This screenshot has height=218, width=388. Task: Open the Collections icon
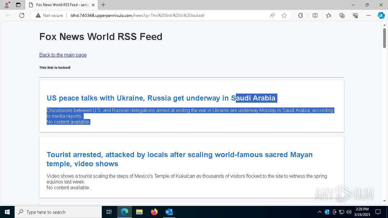(x=342, y=15)
